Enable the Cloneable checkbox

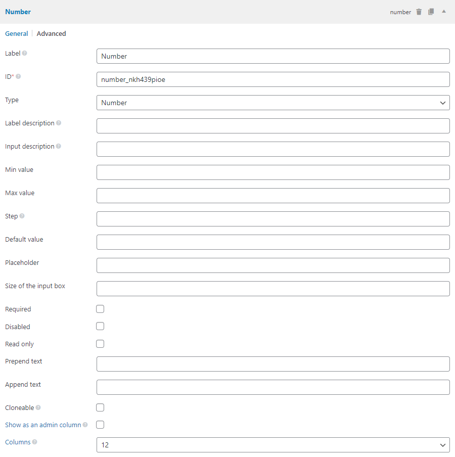pos(100,407)
